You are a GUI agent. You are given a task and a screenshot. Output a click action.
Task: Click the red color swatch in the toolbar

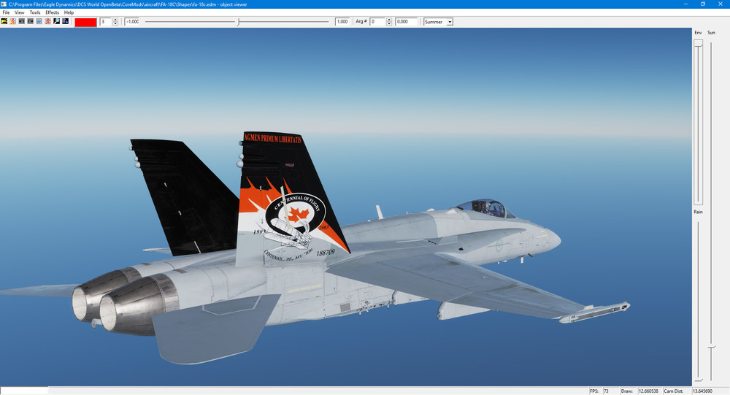[x=85, y=22]
